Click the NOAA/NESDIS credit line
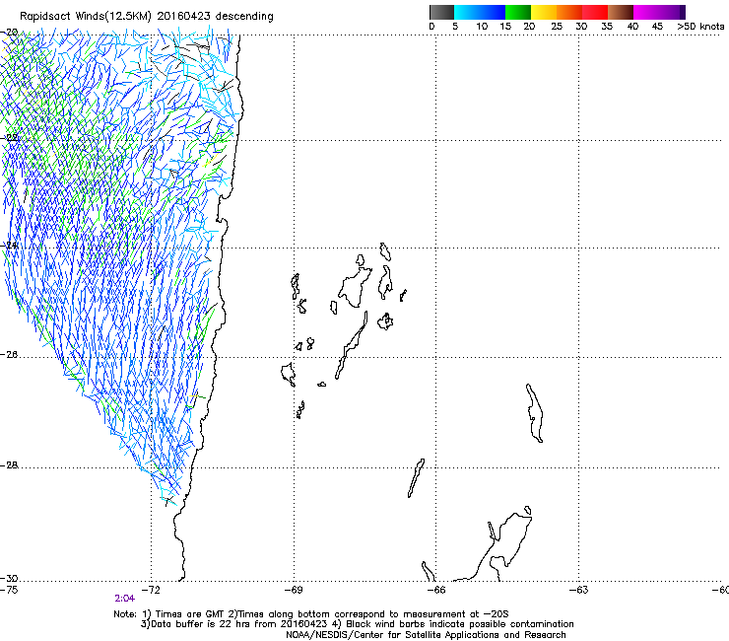This screenshot has width=729, height=641. pyautogui.click(x=426, y=635)
